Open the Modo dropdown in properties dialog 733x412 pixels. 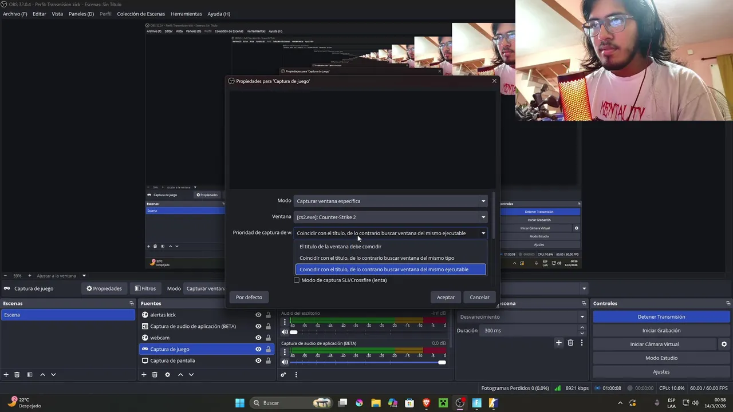tap(391, 201)
